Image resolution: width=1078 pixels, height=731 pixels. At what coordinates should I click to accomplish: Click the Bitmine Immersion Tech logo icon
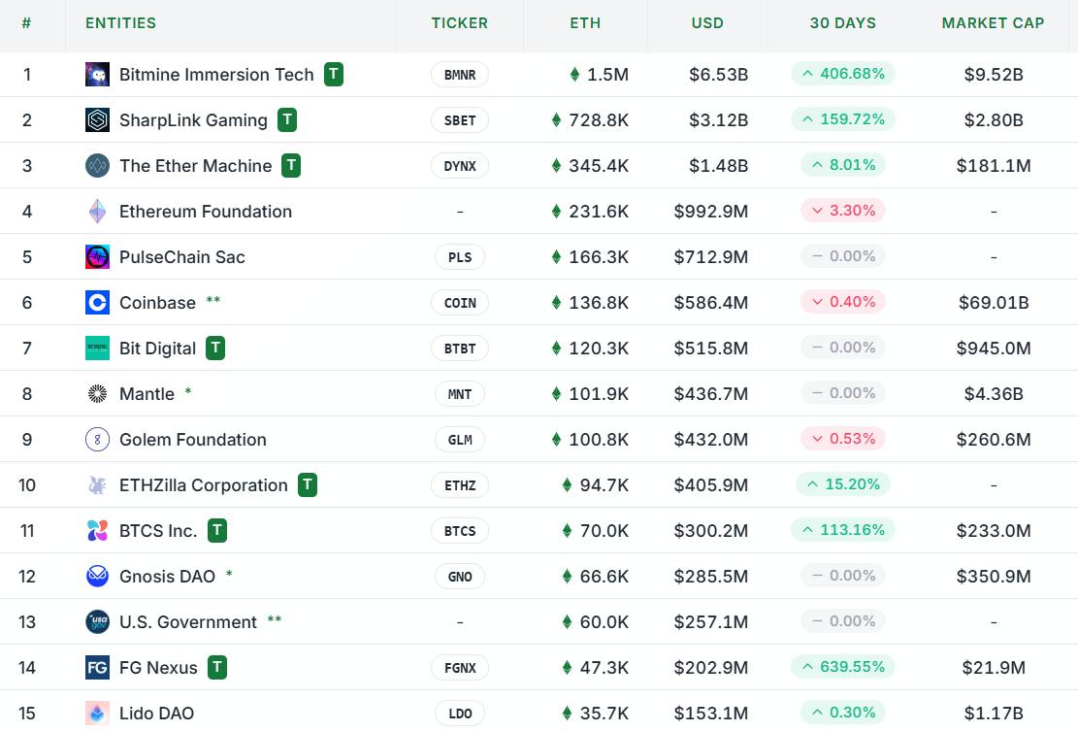(x=97, y=75)
